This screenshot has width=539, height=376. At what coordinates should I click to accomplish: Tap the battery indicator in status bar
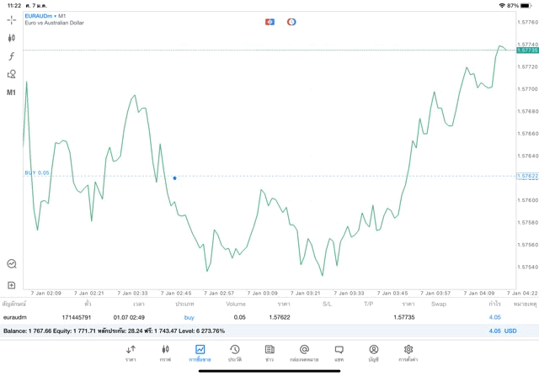click(x=526, y=6)
